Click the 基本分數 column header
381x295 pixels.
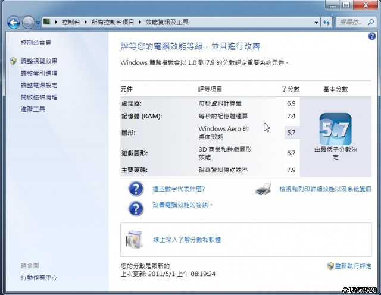pyautogui.click(x=336, y=89)
